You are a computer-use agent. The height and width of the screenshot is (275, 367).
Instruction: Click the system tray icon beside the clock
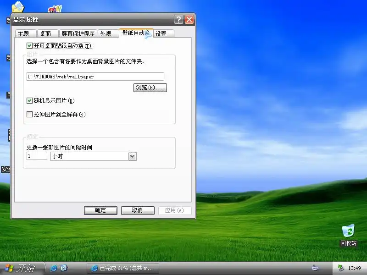[x=341, y=268]
